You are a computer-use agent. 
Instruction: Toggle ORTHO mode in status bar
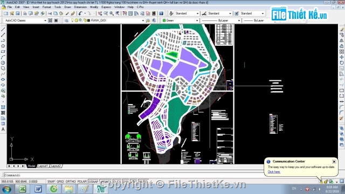(71, 182)
